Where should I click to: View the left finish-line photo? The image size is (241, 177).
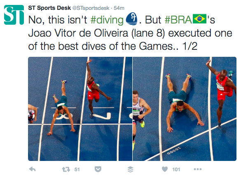tap(80, 109)
